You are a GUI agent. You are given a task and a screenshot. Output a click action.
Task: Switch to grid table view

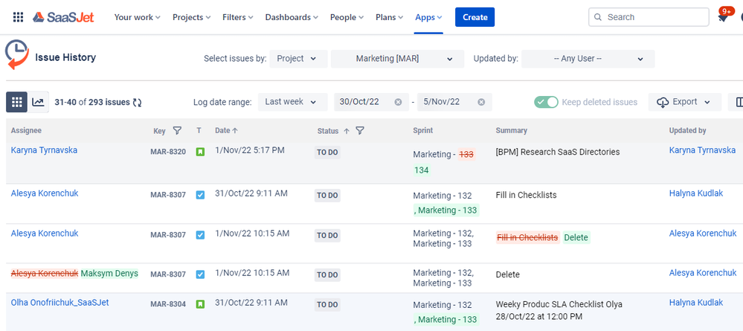point(16,102)
